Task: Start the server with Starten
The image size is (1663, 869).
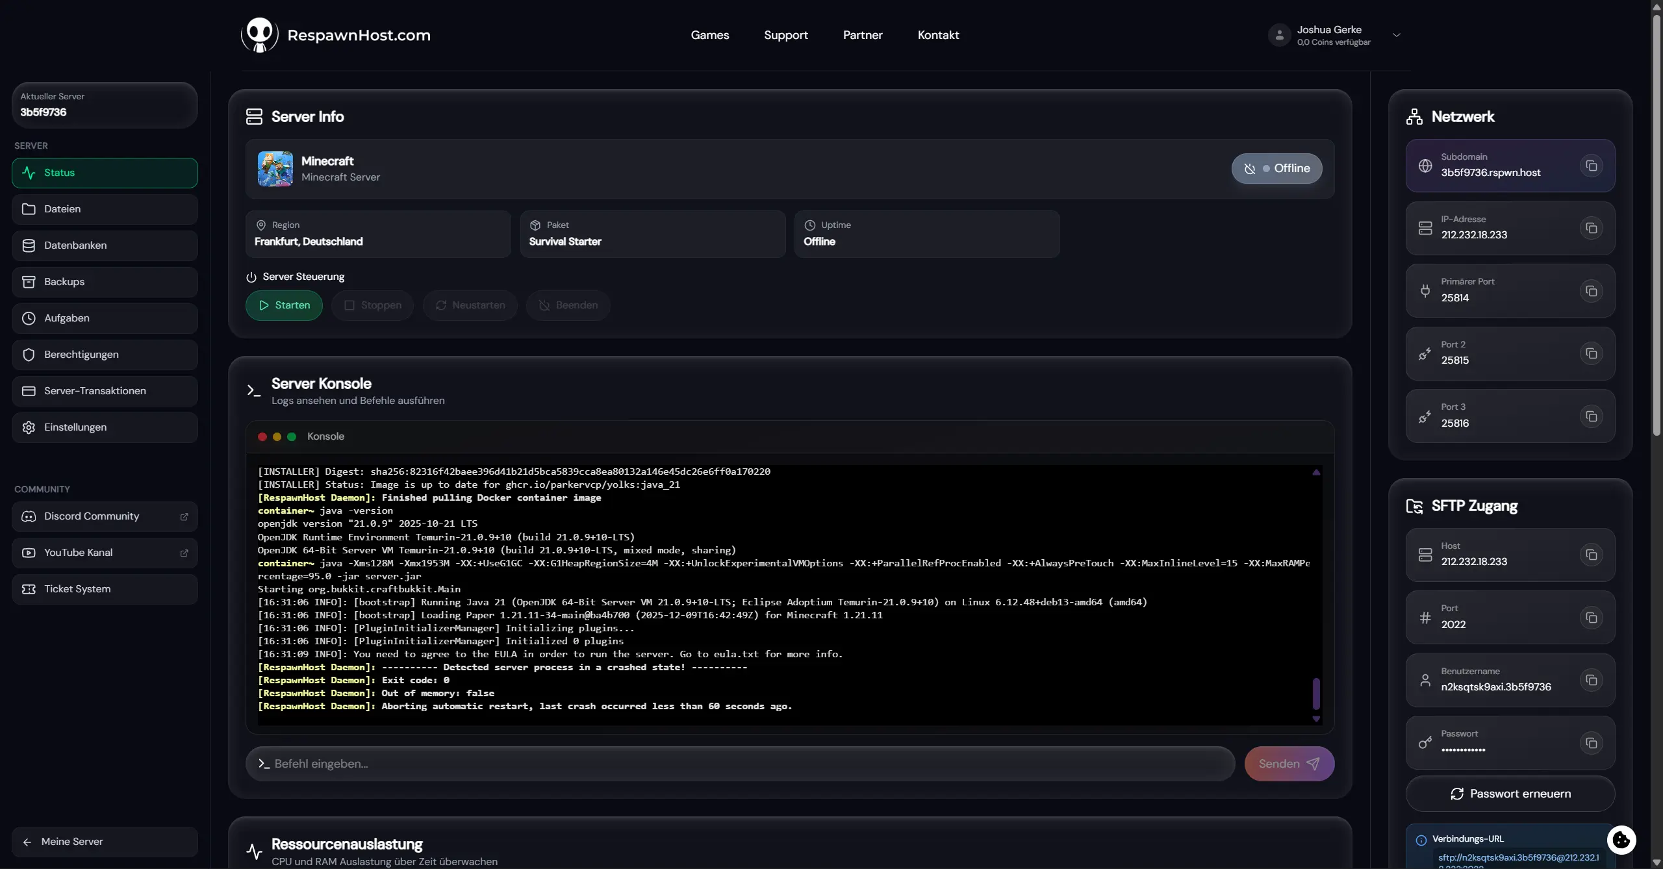Action: (x=284, y=305)
